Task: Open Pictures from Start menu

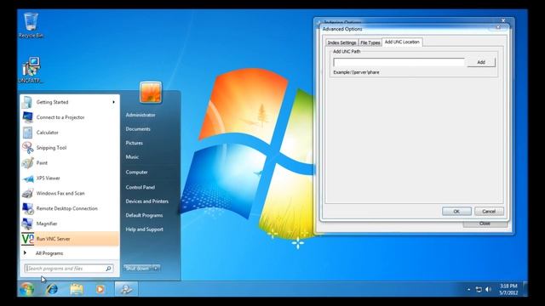Action: [135, 143]
